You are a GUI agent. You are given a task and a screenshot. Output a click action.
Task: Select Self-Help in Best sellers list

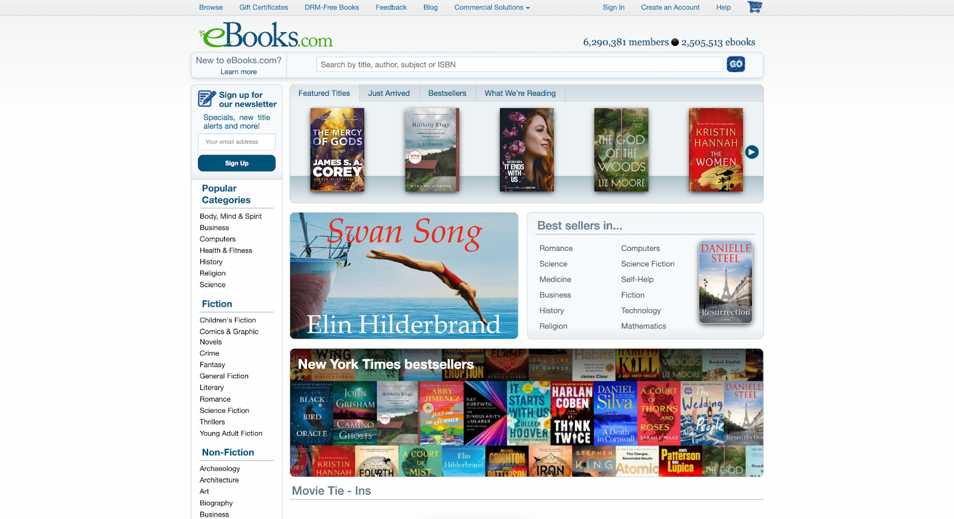point(637,279)
